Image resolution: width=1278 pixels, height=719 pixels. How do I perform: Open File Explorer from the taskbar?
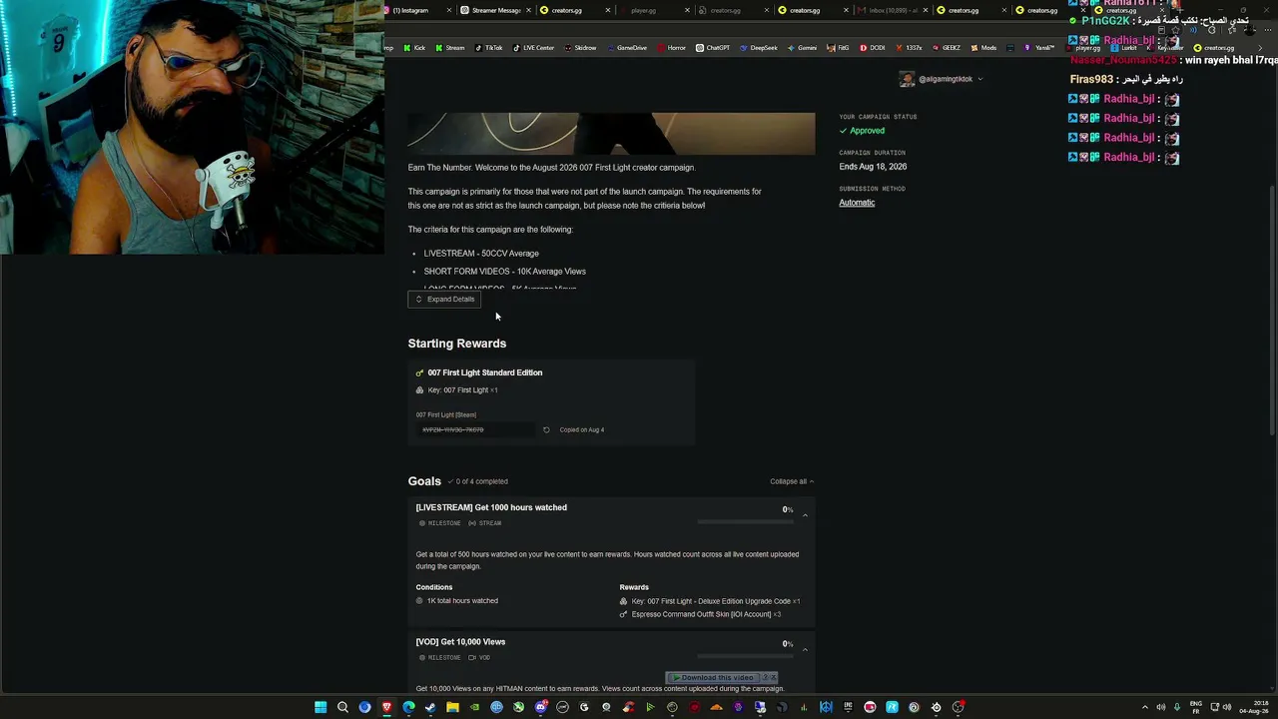tap(452, 707)
